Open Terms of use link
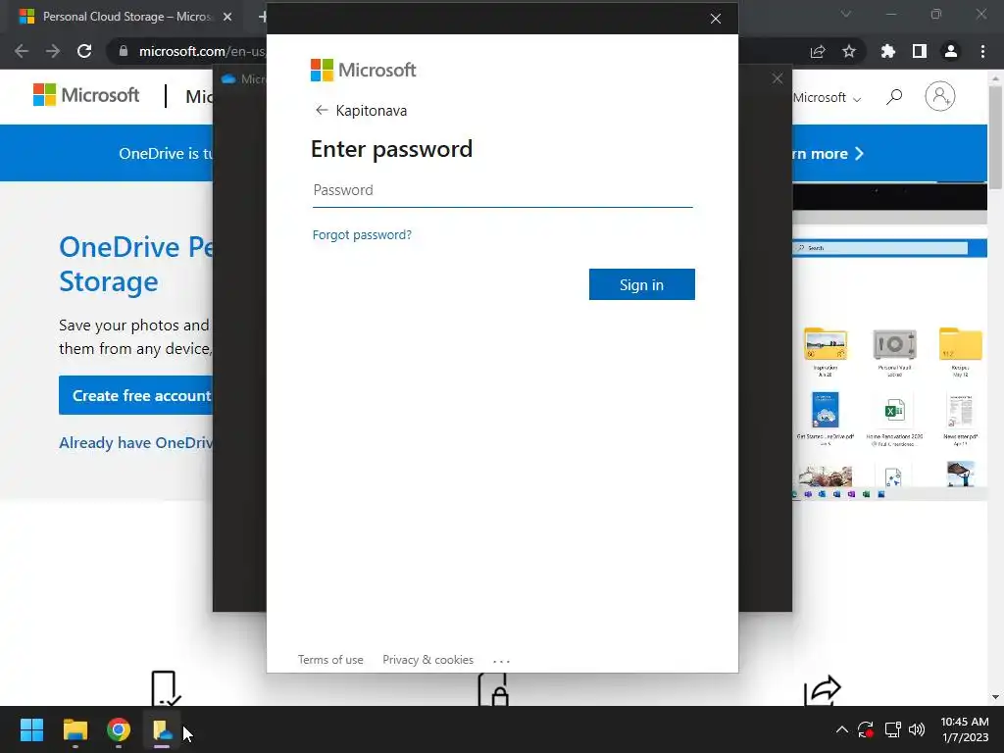Image resolution: width=1004 pixels, height=753 pixels. point(330,660)
